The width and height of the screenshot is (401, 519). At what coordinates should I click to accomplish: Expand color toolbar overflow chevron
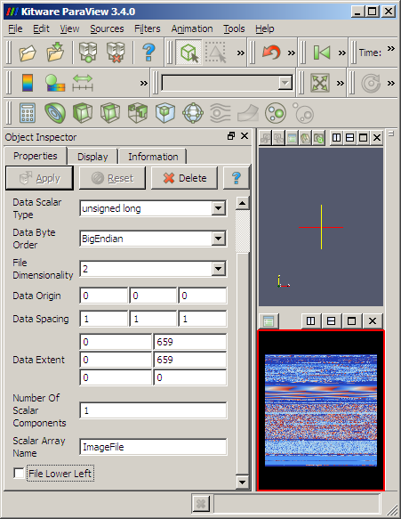[x=143, y=83]
